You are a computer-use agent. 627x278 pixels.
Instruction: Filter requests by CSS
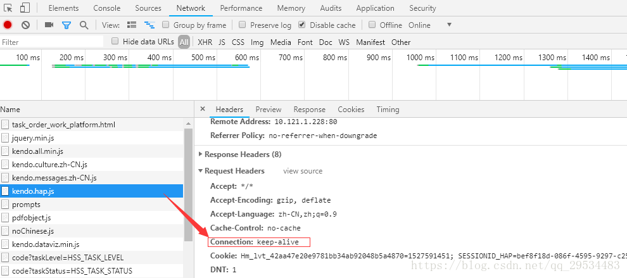(x=238, y=42)
